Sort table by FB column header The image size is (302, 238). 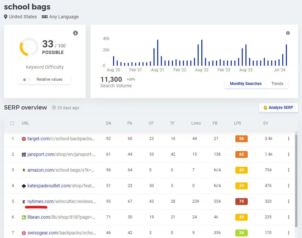click(x=215, y=123)
